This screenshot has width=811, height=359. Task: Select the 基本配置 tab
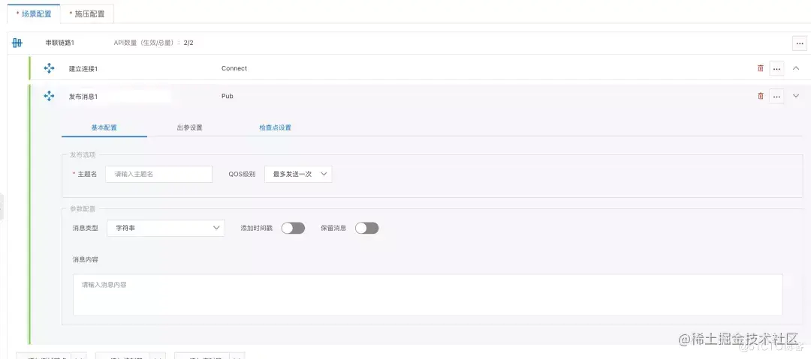point(104,127)
